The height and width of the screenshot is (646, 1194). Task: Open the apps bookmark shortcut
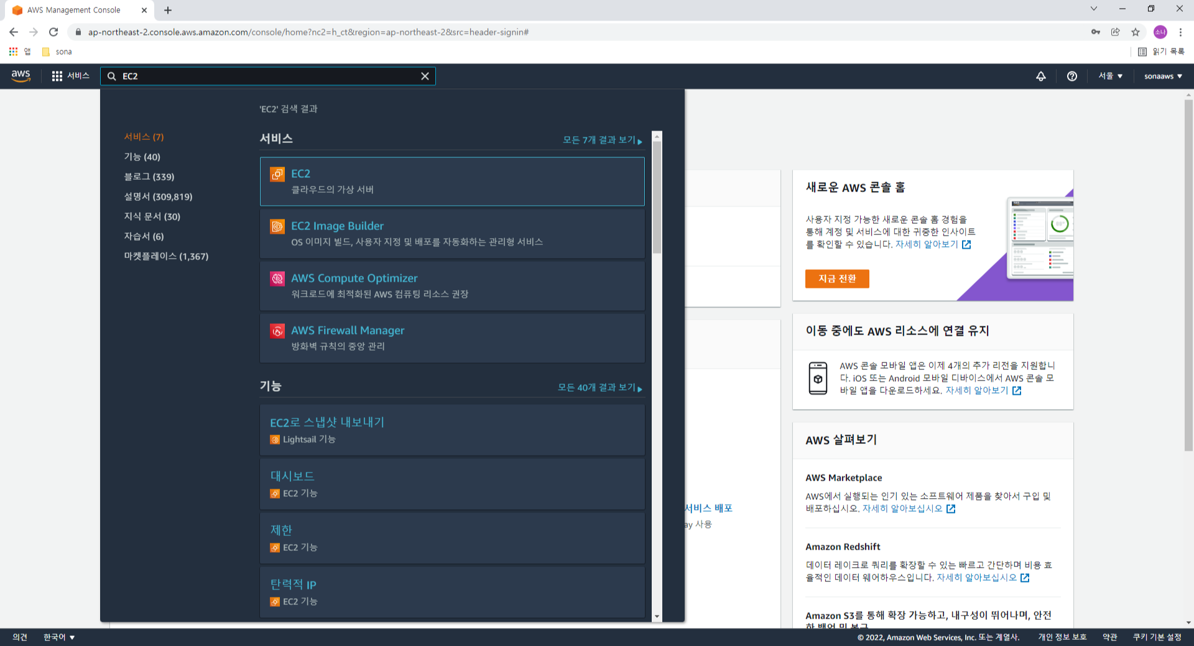click(19, 52)
